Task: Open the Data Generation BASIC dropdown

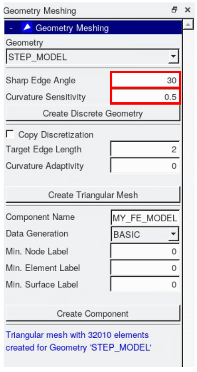Action: [174, 235]
